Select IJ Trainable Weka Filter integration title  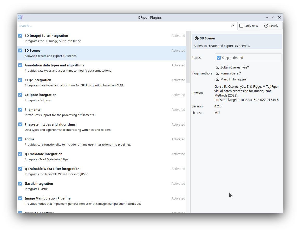(52, 169)
